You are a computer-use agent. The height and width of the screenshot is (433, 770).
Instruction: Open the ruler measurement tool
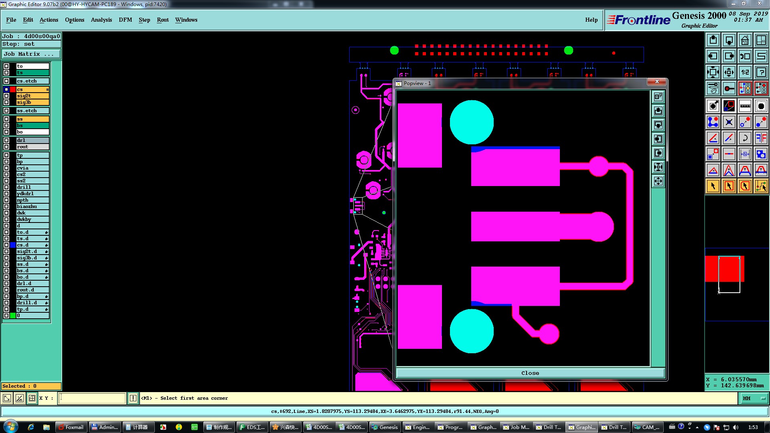(x=745, y=106)
